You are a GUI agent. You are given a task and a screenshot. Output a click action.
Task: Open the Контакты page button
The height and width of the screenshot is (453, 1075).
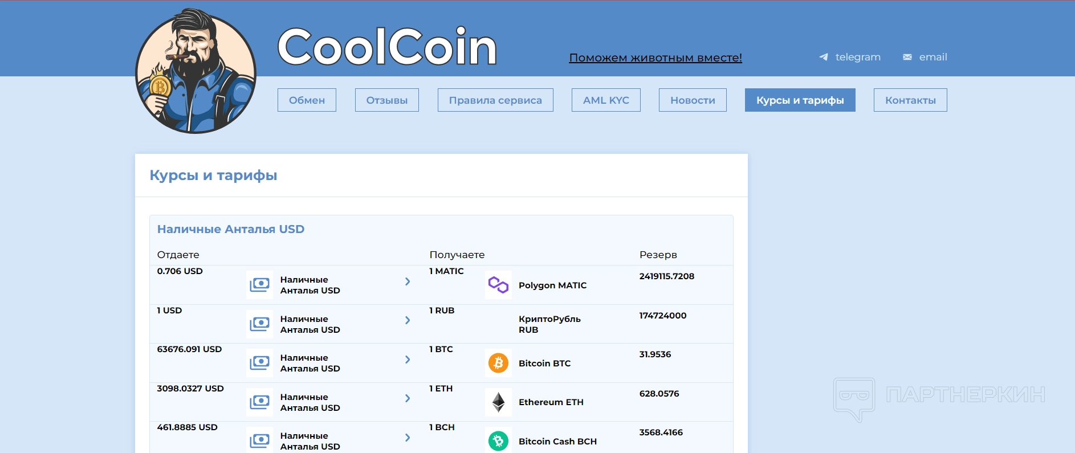[x=910, y=100]
